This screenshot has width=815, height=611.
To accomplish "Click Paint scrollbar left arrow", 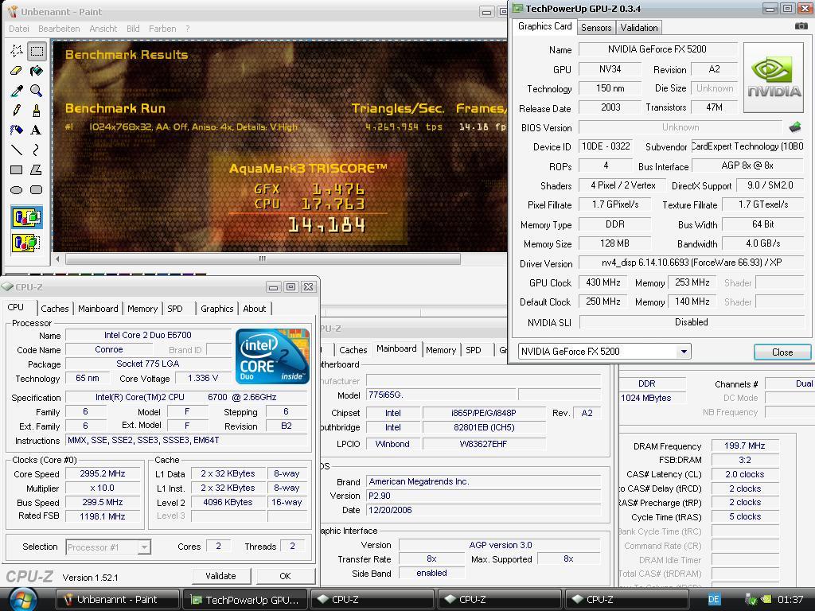I will pyautogui.click(x=57, y=259).
